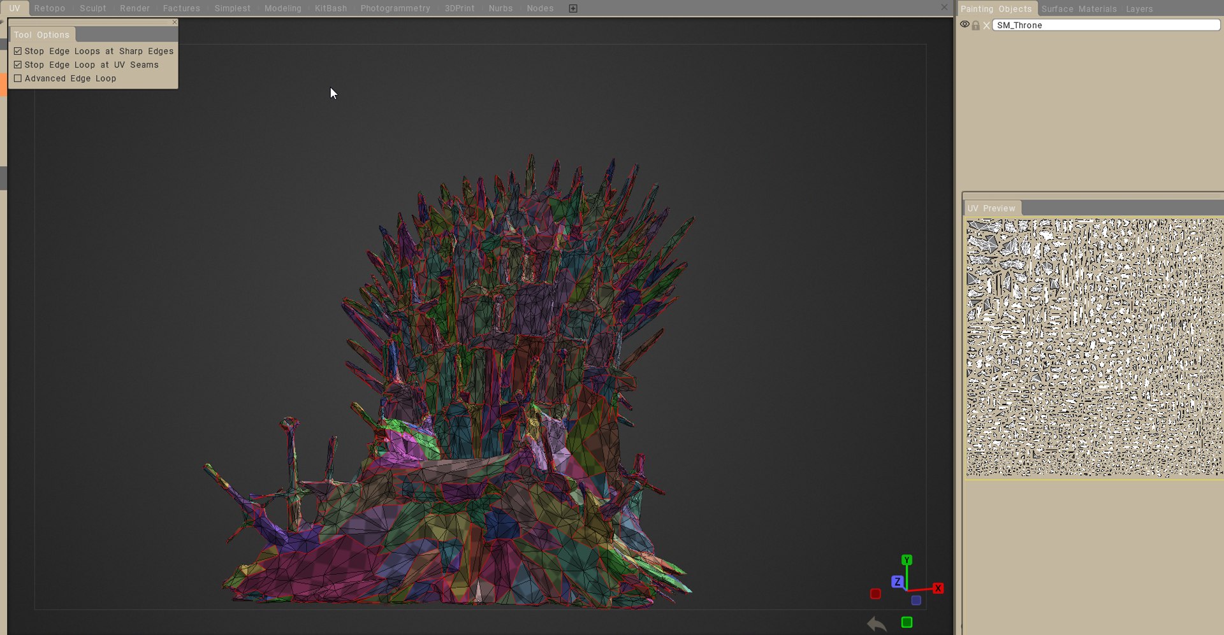This screenshot has width=1224, height=635.
Task: Click the plus icon after Nodes tab
Action: click(573, 8)
